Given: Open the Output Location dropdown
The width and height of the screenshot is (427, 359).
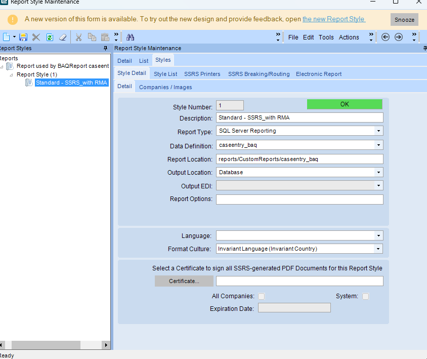Looking at the screenshot, I should (378, 172).
